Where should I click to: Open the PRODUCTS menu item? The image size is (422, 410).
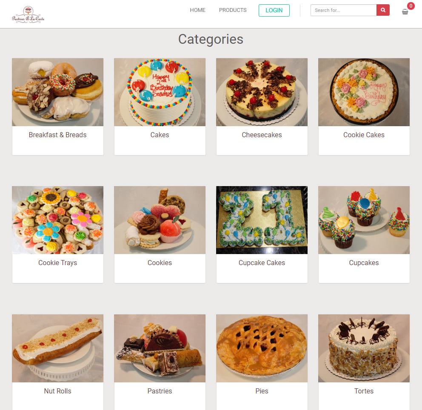pyautogui.click(x=233, y=10)
